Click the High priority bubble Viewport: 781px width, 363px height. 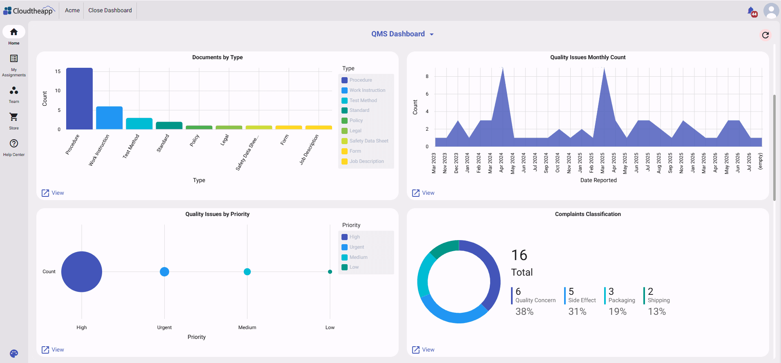(82, 272)
